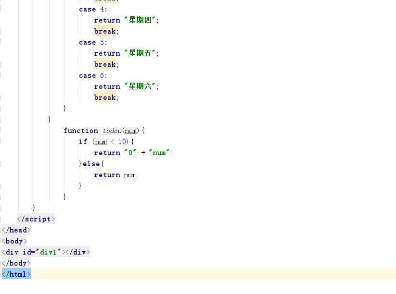Image resolution: width=396 pixels, height=294 pixels.
Task: Click the closing </div> tag
Action: (x=78, y=252)
